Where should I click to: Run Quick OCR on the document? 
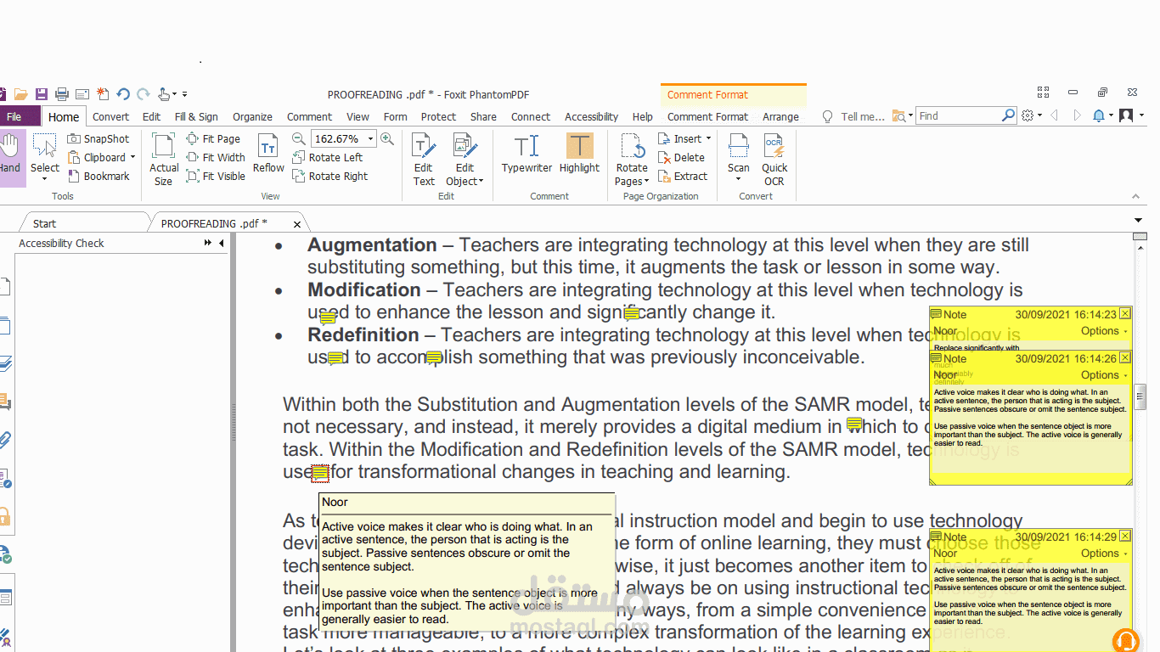point(774,159)
